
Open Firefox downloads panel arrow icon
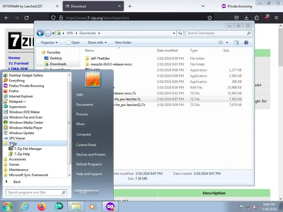[246, 18]
